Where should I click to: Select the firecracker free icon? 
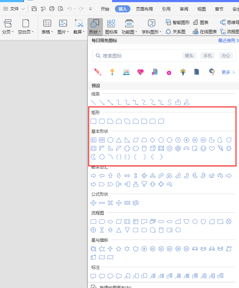coord(98,72)
